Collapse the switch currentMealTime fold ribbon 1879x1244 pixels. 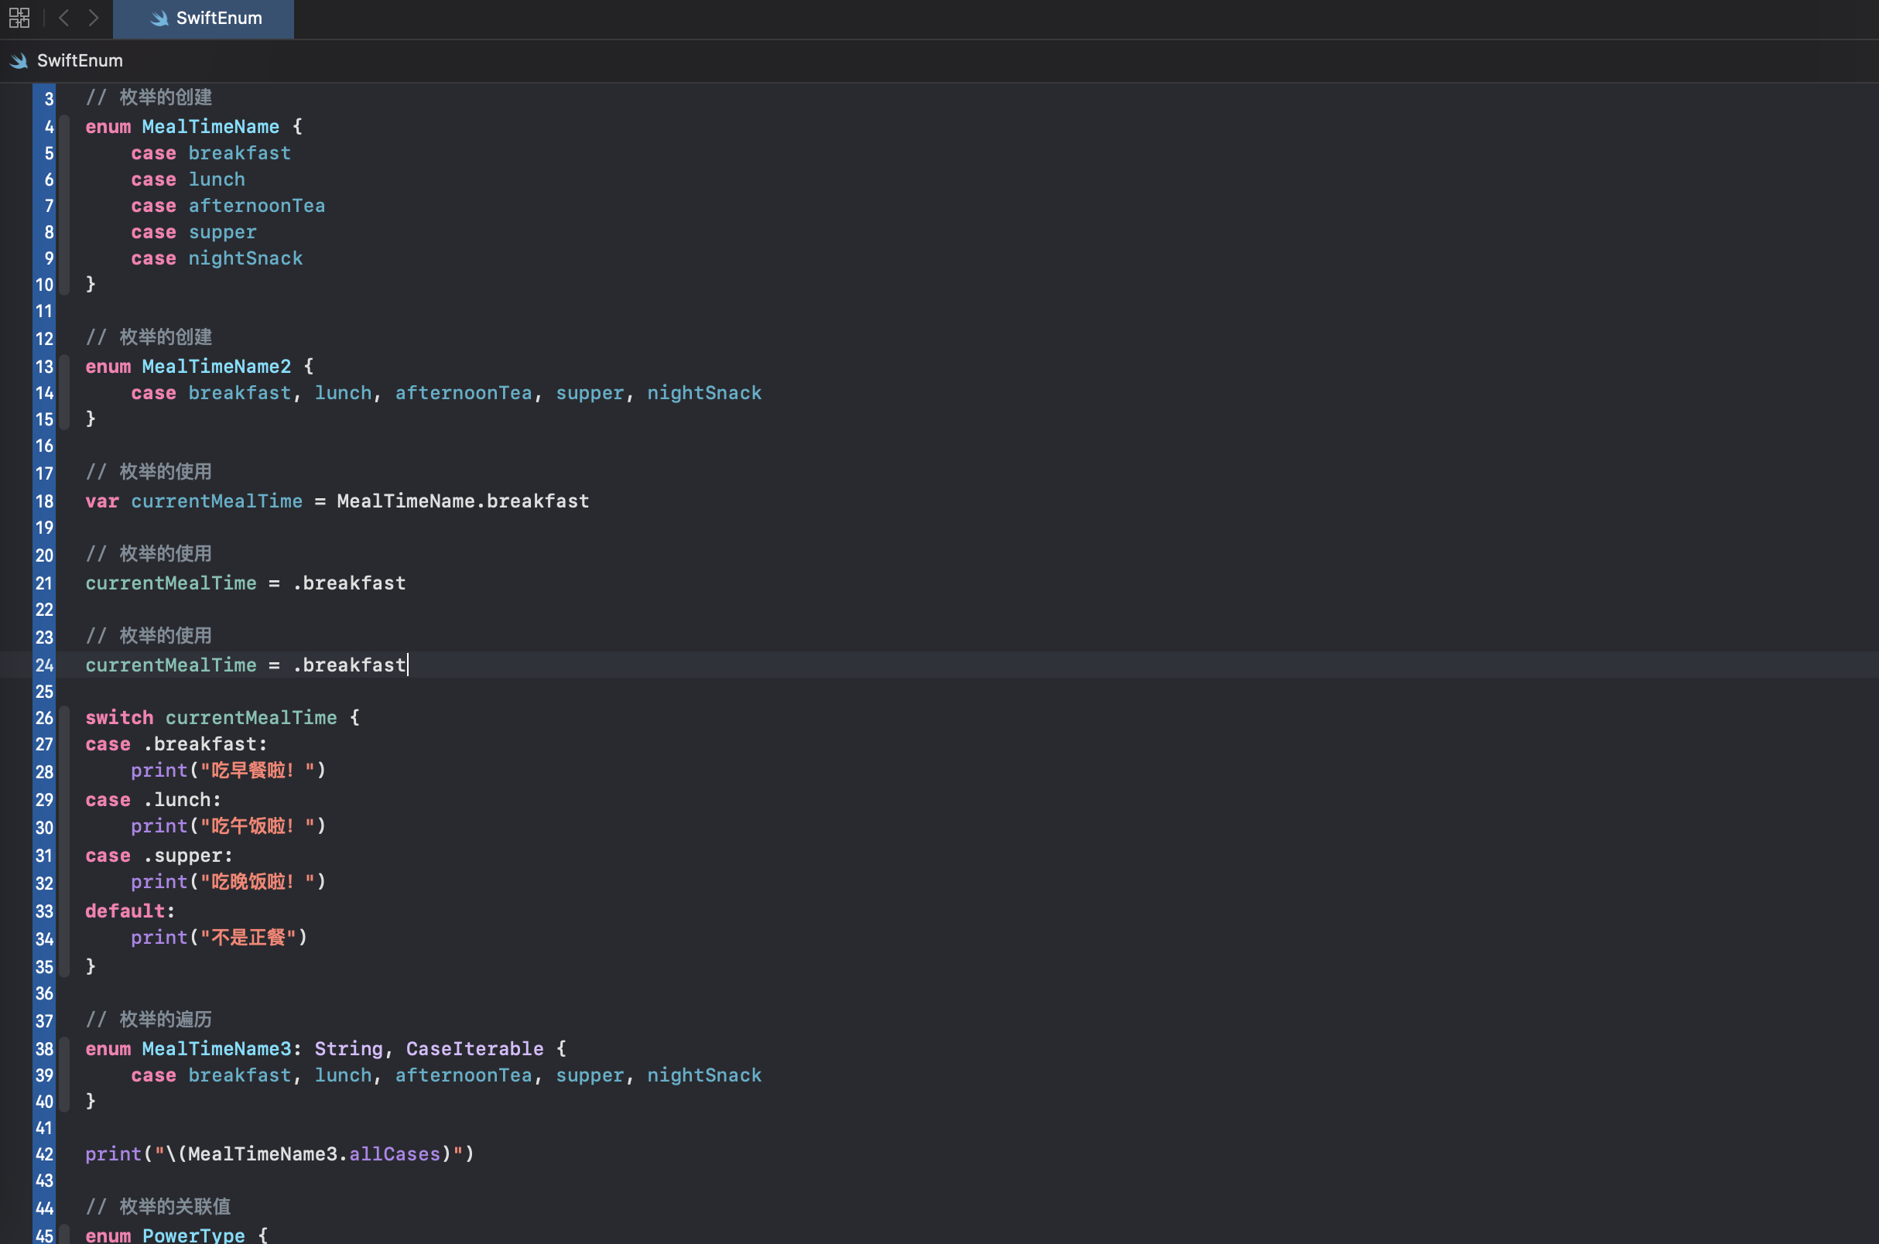[x=65, y=841]
